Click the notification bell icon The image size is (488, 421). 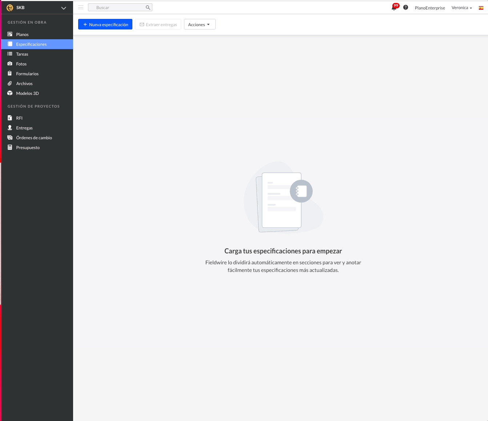(x=394, y=8)
